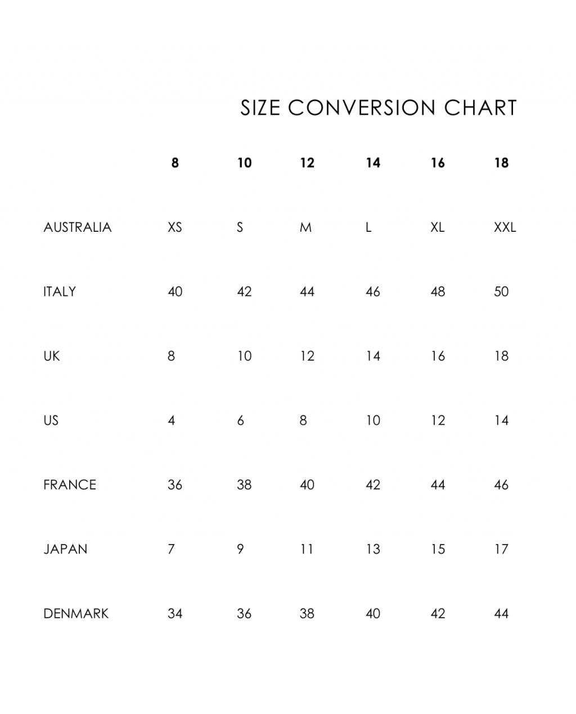Click the FRANCE row label
Image resolution: width=576 pixels, height=714 pixels.
click(70, 484)
